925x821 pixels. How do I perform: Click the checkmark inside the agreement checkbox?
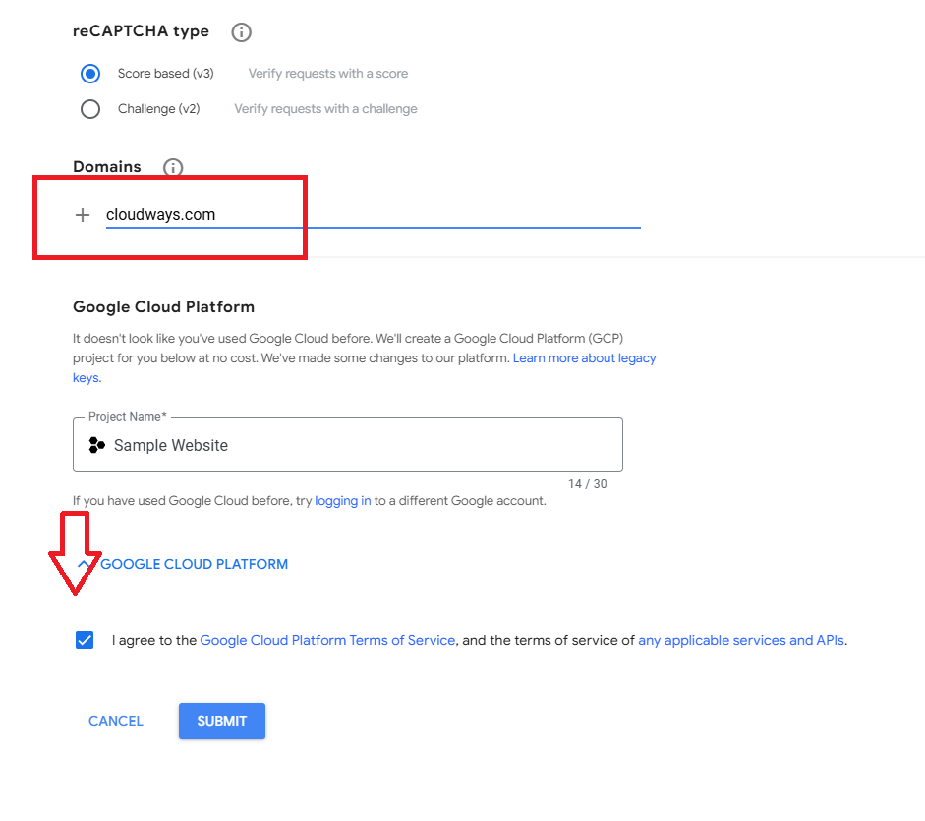85,639
